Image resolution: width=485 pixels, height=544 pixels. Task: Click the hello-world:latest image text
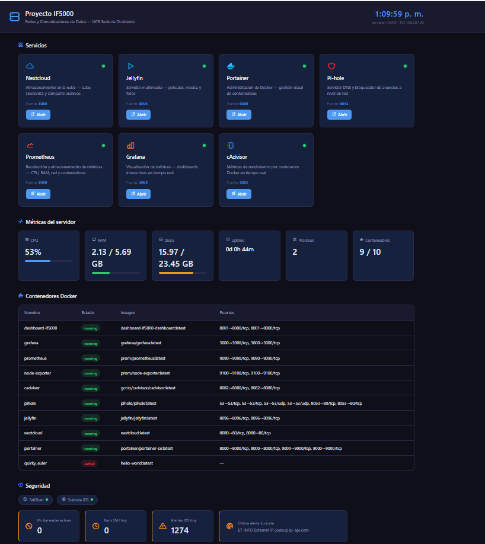[137, 463]
